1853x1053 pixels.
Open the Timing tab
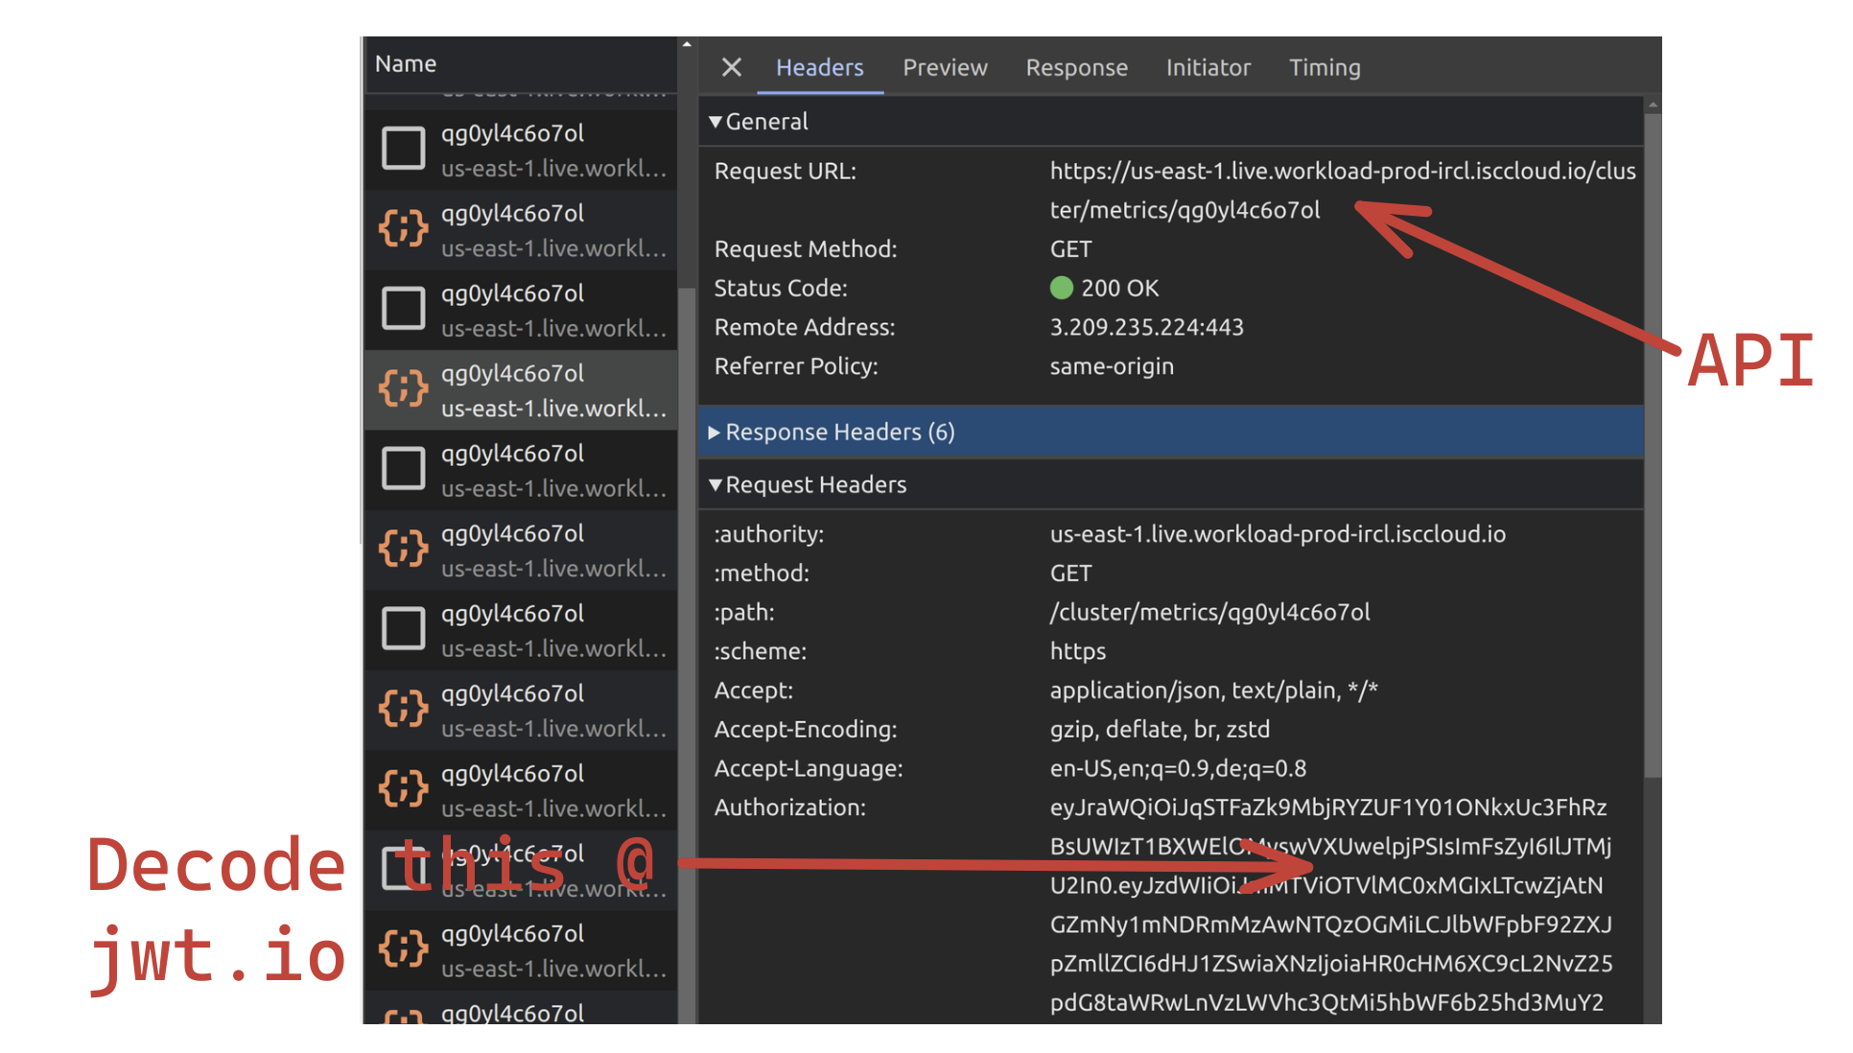(1324, 67)
